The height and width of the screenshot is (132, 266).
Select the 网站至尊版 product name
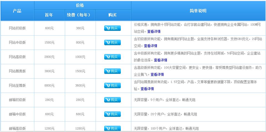17,86
